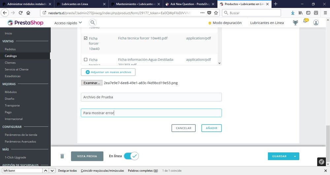Switch to Lubricantes en Linea tab
Viewport: 330px width, 175px height.
[81, 4]
